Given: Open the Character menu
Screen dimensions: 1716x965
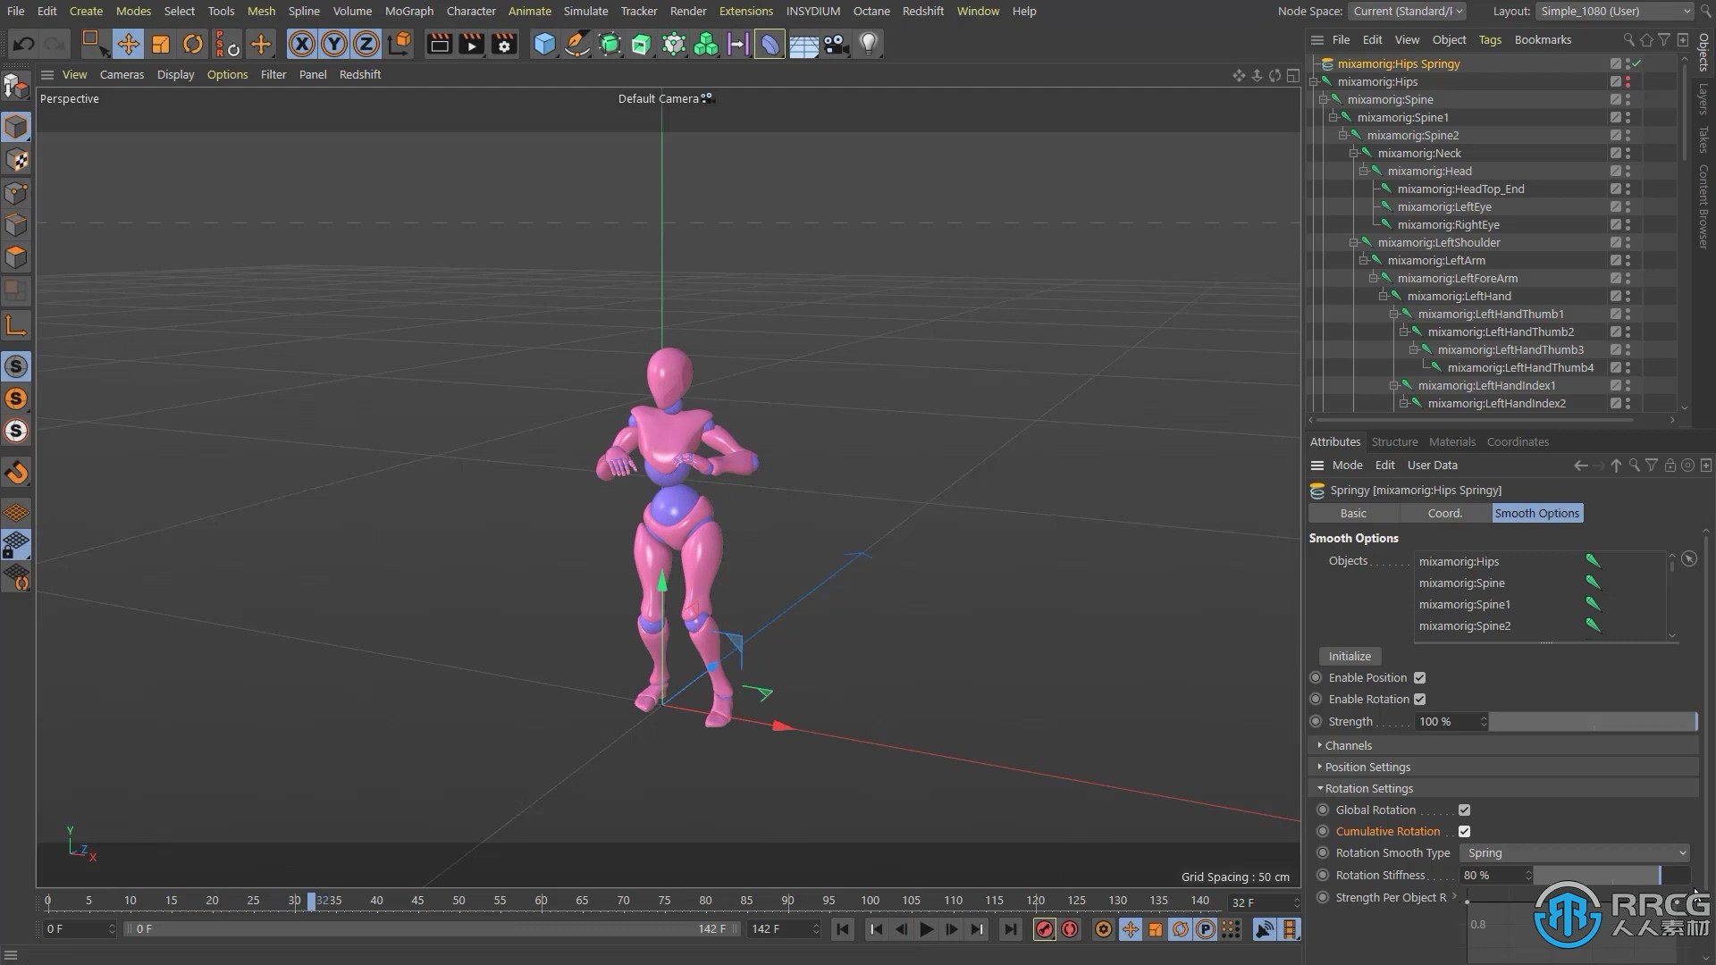Looking at the screenshot, I should (x=471, y=11).
